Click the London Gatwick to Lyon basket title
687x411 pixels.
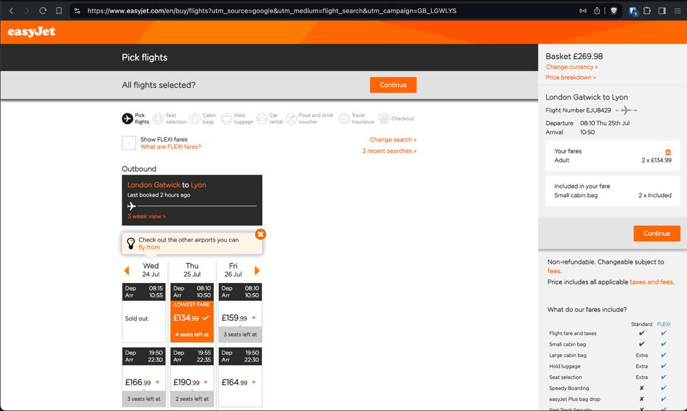pos(587,97)
